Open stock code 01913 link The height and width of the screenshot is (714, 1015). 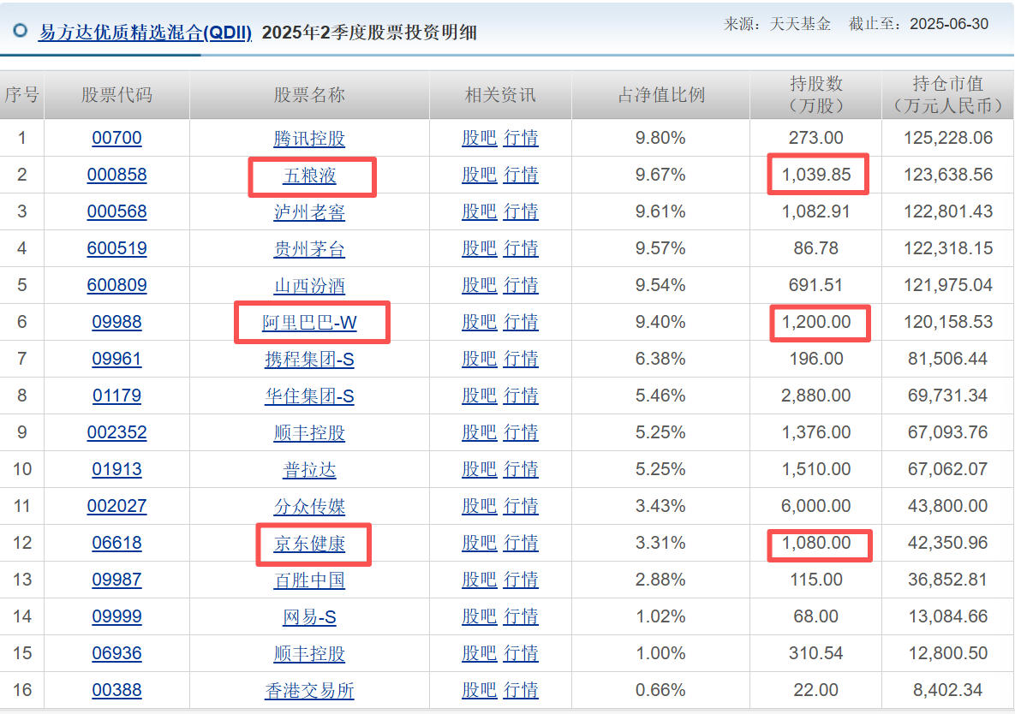[116, 469]
